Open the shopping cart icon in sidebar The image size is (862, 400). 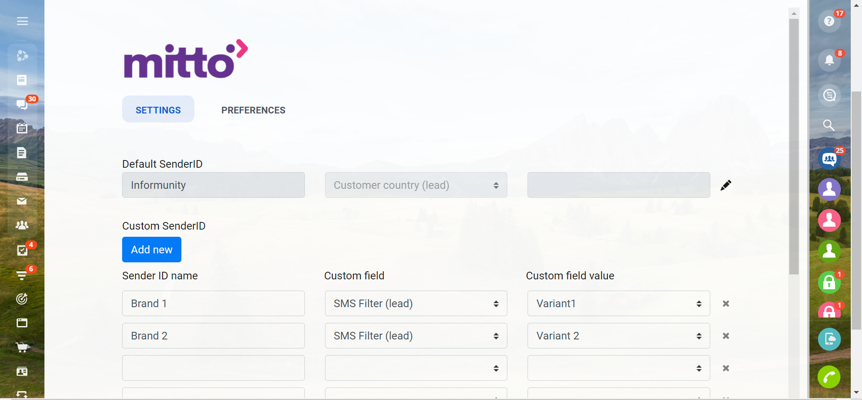[22, 347]
